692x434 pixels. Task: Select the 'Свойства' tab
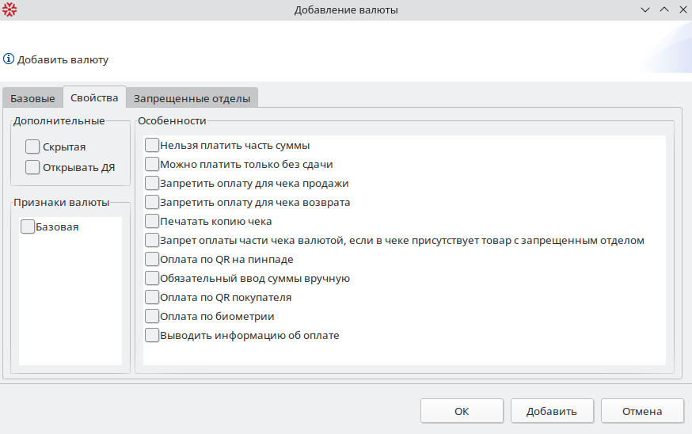[94, 98]
